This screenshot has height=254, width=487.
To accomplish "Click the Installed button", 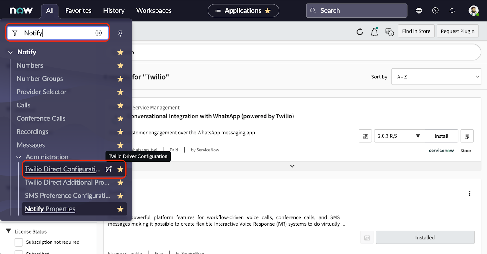I will click(x=425, y=237).
